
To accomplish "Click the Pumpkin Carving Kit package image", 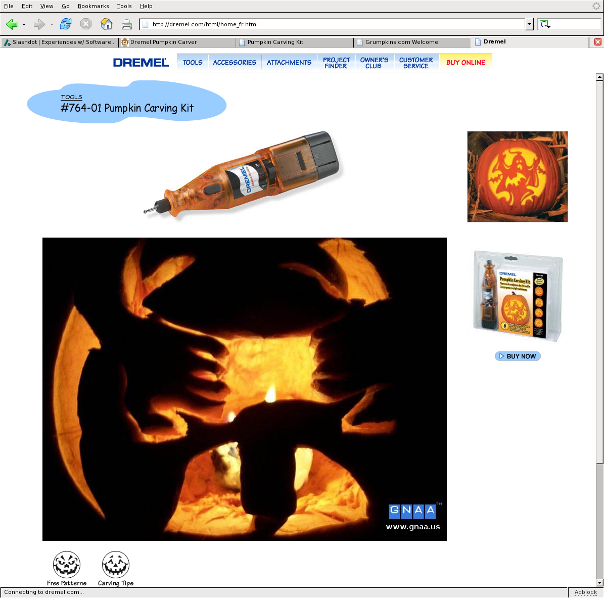I will [x=518, y=296].
